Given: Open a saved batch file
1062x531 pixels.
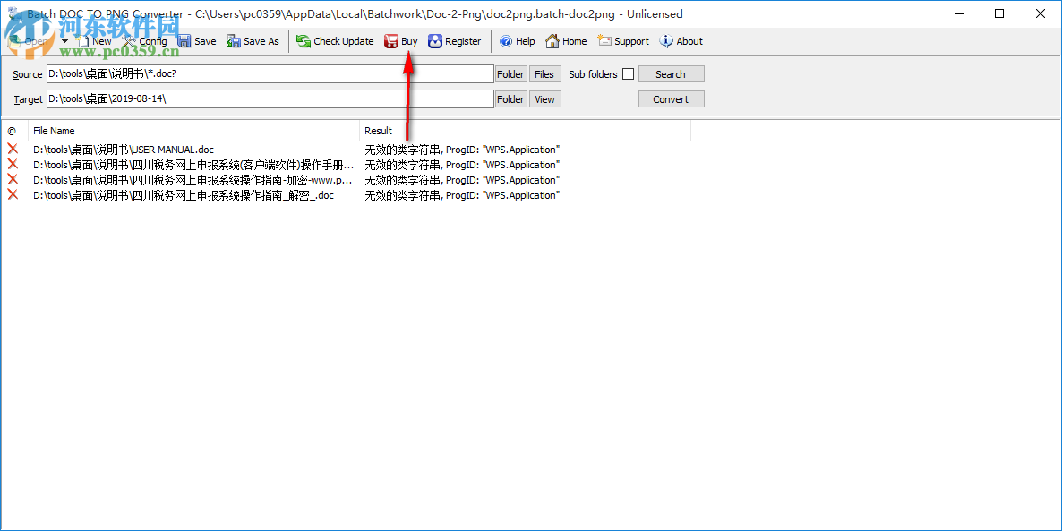Looking at the screenshot, I should pos(29,40).
